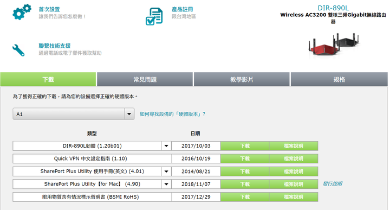Open file description for Quick VPN guide
Screen dimensions: 390x210
click(294, 158)
